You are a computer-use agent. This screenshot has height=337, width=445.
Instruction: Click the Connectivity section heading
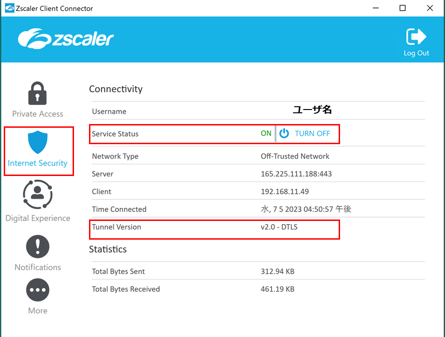pyautogui.click(x=116, y=89)
